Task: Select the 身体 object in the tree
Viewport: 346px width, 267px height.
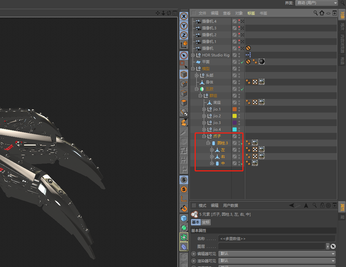Action: pos(210,82)
